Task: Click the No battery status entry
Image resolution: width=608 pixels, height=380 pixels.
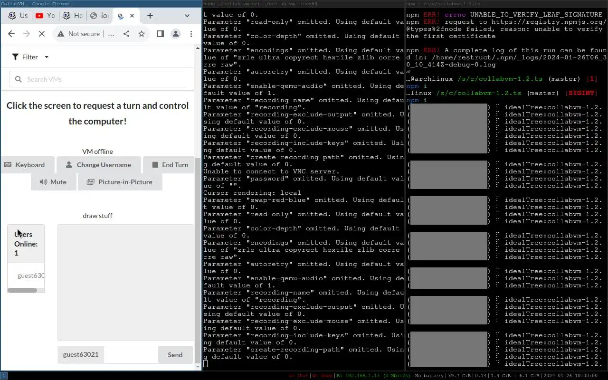Action: [x=429, y=376]
